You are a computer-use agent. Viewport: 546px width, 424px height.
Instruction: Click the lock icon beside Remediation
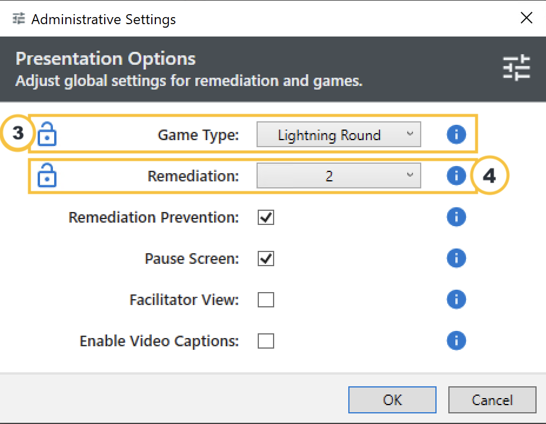[47, 176]
